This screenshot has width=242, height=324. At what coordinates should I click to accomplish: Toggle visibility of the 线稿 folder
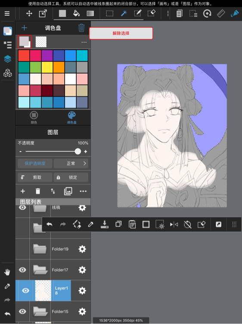tap(22, 207)
